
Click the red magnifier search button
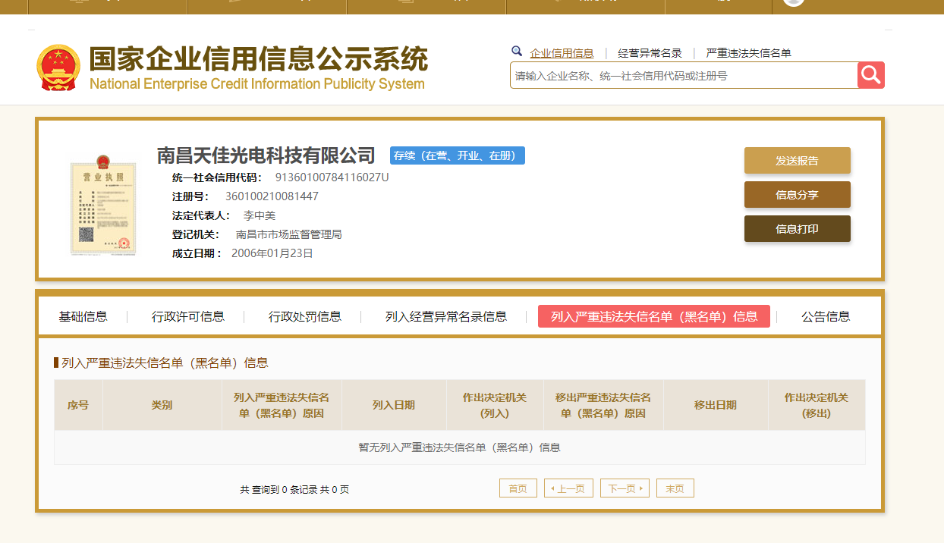tap(871, 75)
